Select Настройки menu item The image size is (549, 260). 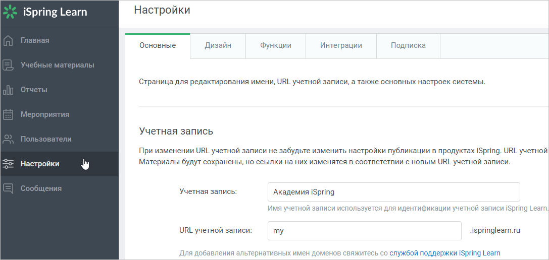pyautogui.click(x=60, y=164)
